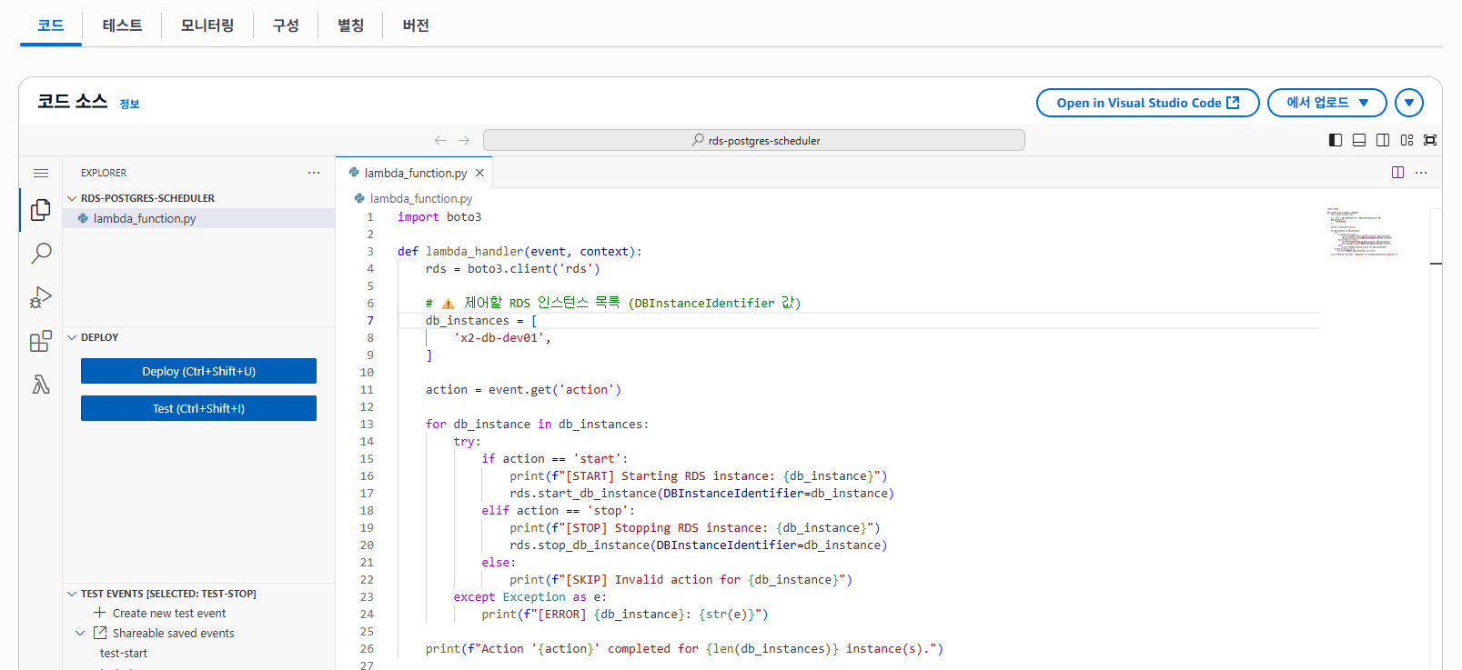The width and height of the screenshot is (1462, 670).
Task: Toggle the secondary side bar
Action: [x=1383, y=140]
